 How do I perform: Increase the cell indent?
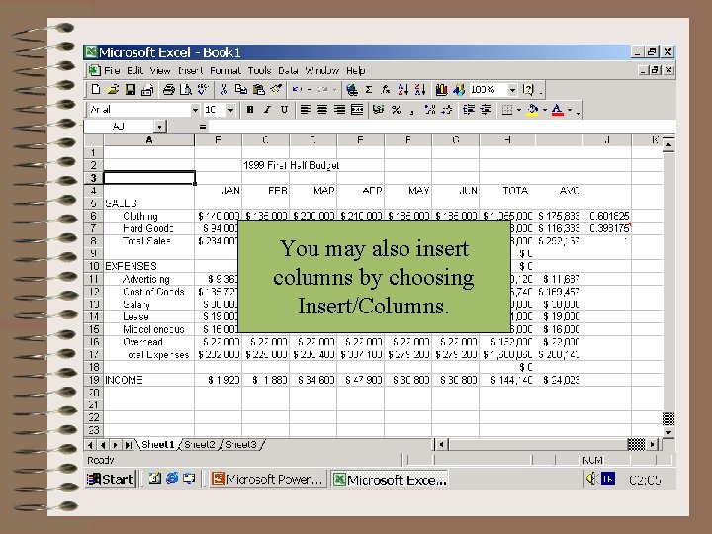pyautogui.click(x=486, y=110)
